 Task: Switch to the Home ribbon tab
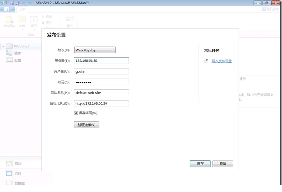22,10
